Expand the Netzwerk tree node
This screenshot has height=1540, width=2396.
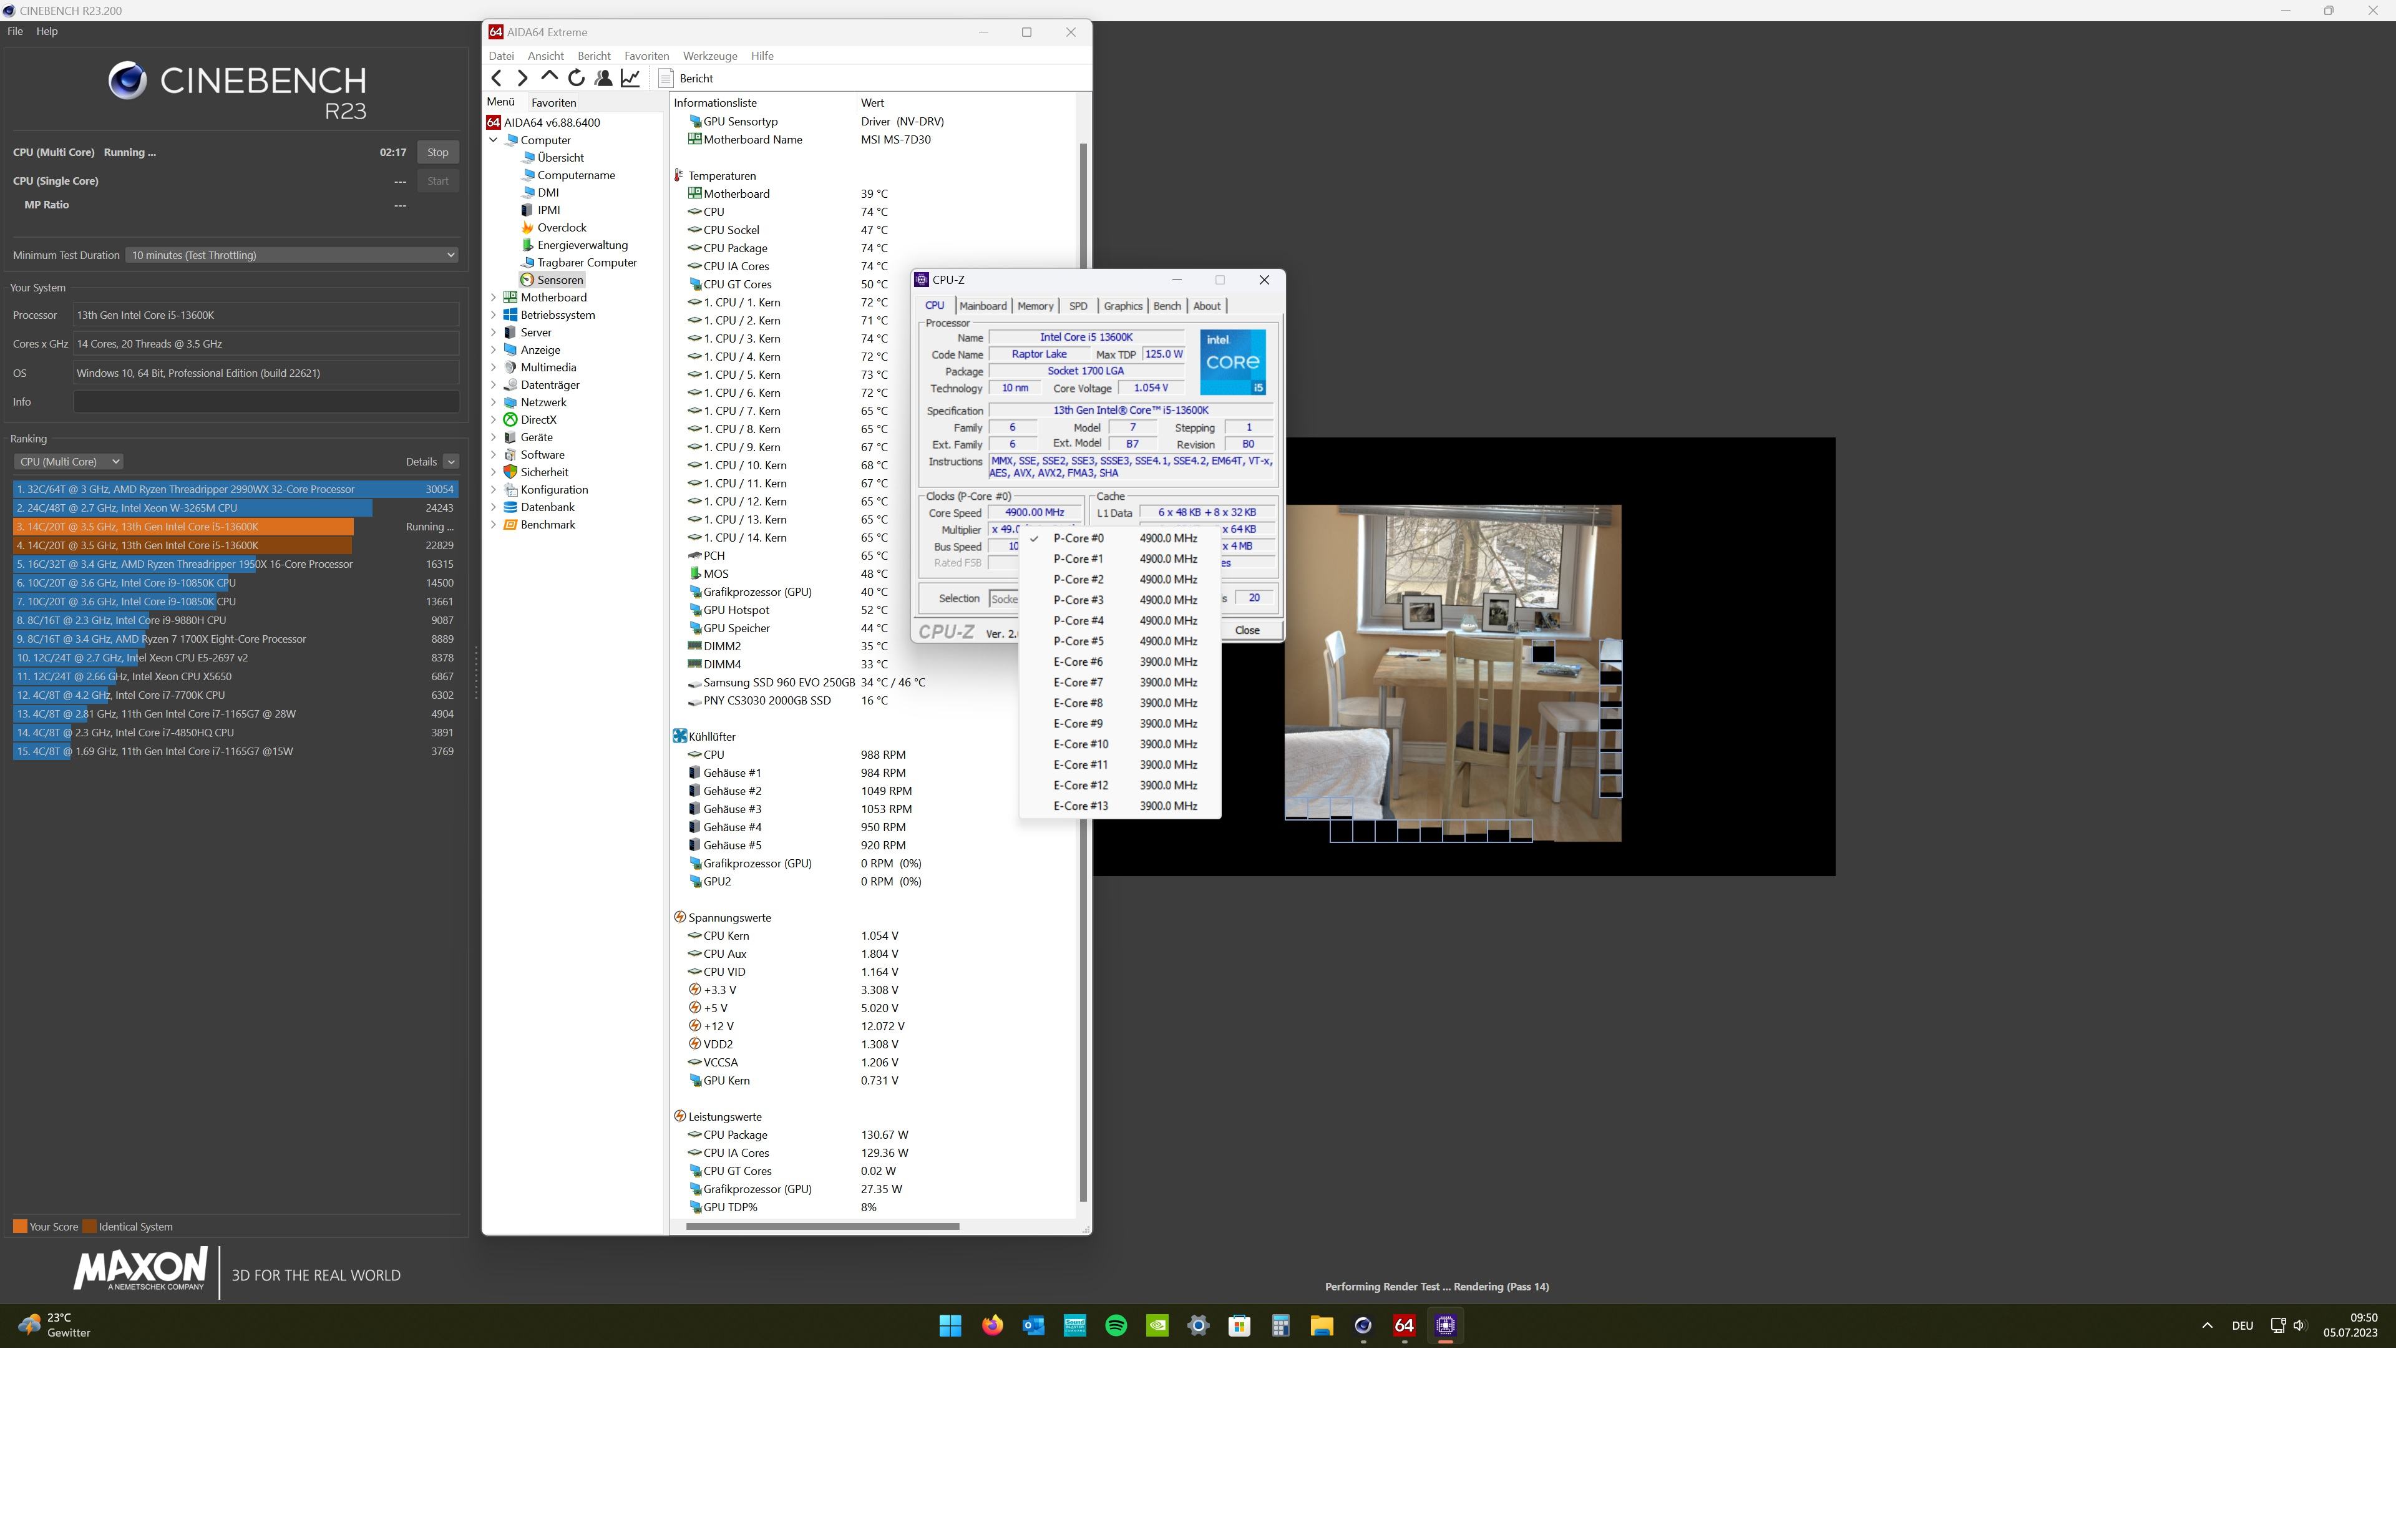point(493,402)
